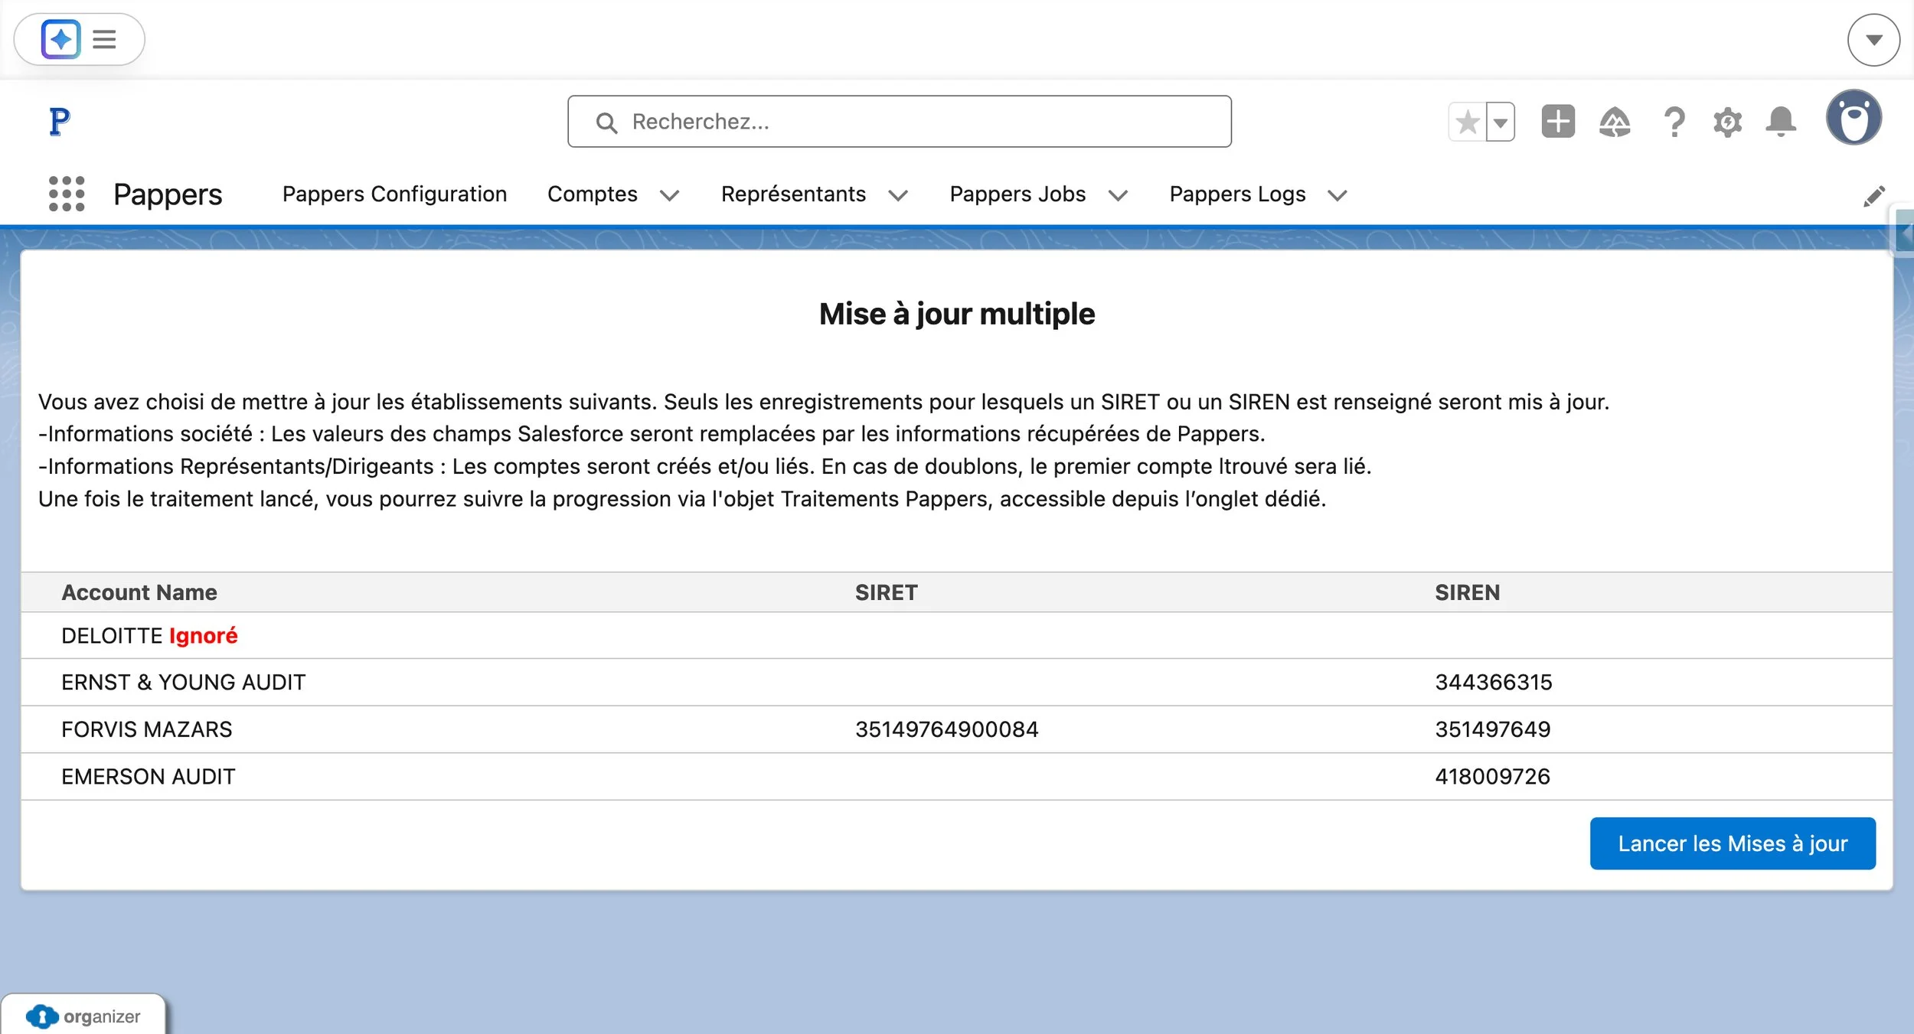The width and height of the screenshot is (1914, 1034).
Task: Expand the Représentants tab chevron
Action: click(x=898, y=196)
